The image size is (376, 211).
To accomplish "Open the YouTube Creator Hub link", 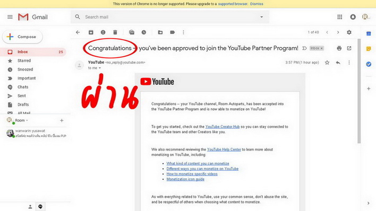I will 223,127.
